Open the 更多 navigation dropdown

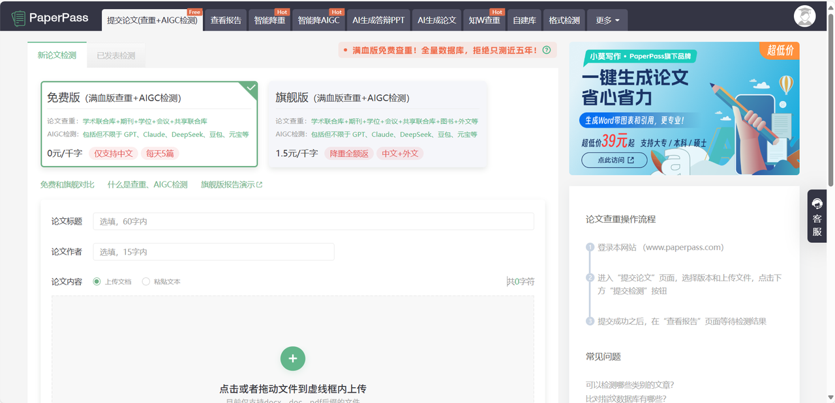(x=607, y=20)
